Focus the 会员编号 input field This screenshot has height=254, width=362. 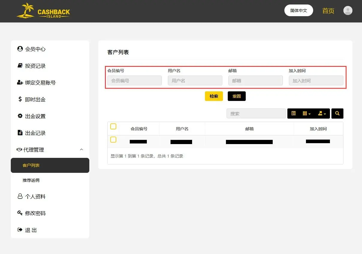[135, 81]
